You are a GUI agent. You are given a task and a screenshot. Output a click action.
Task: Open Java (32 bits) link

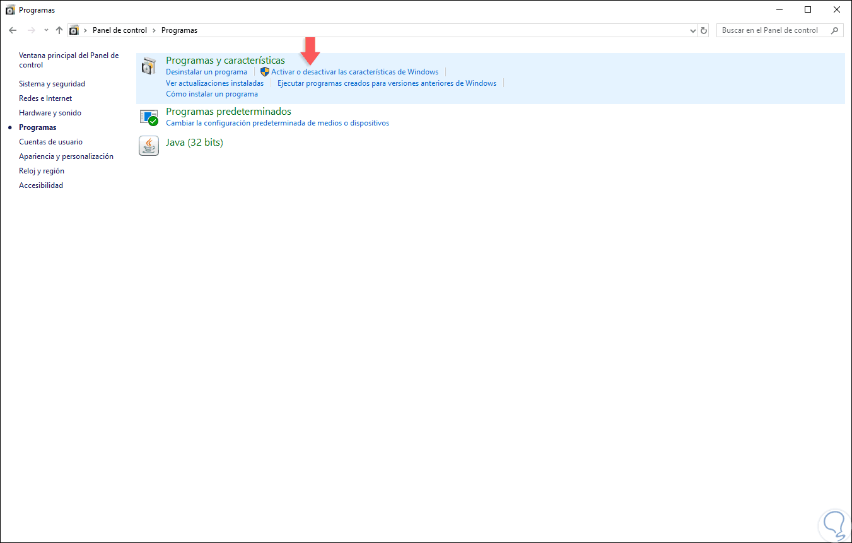click(x=194, y=143)
